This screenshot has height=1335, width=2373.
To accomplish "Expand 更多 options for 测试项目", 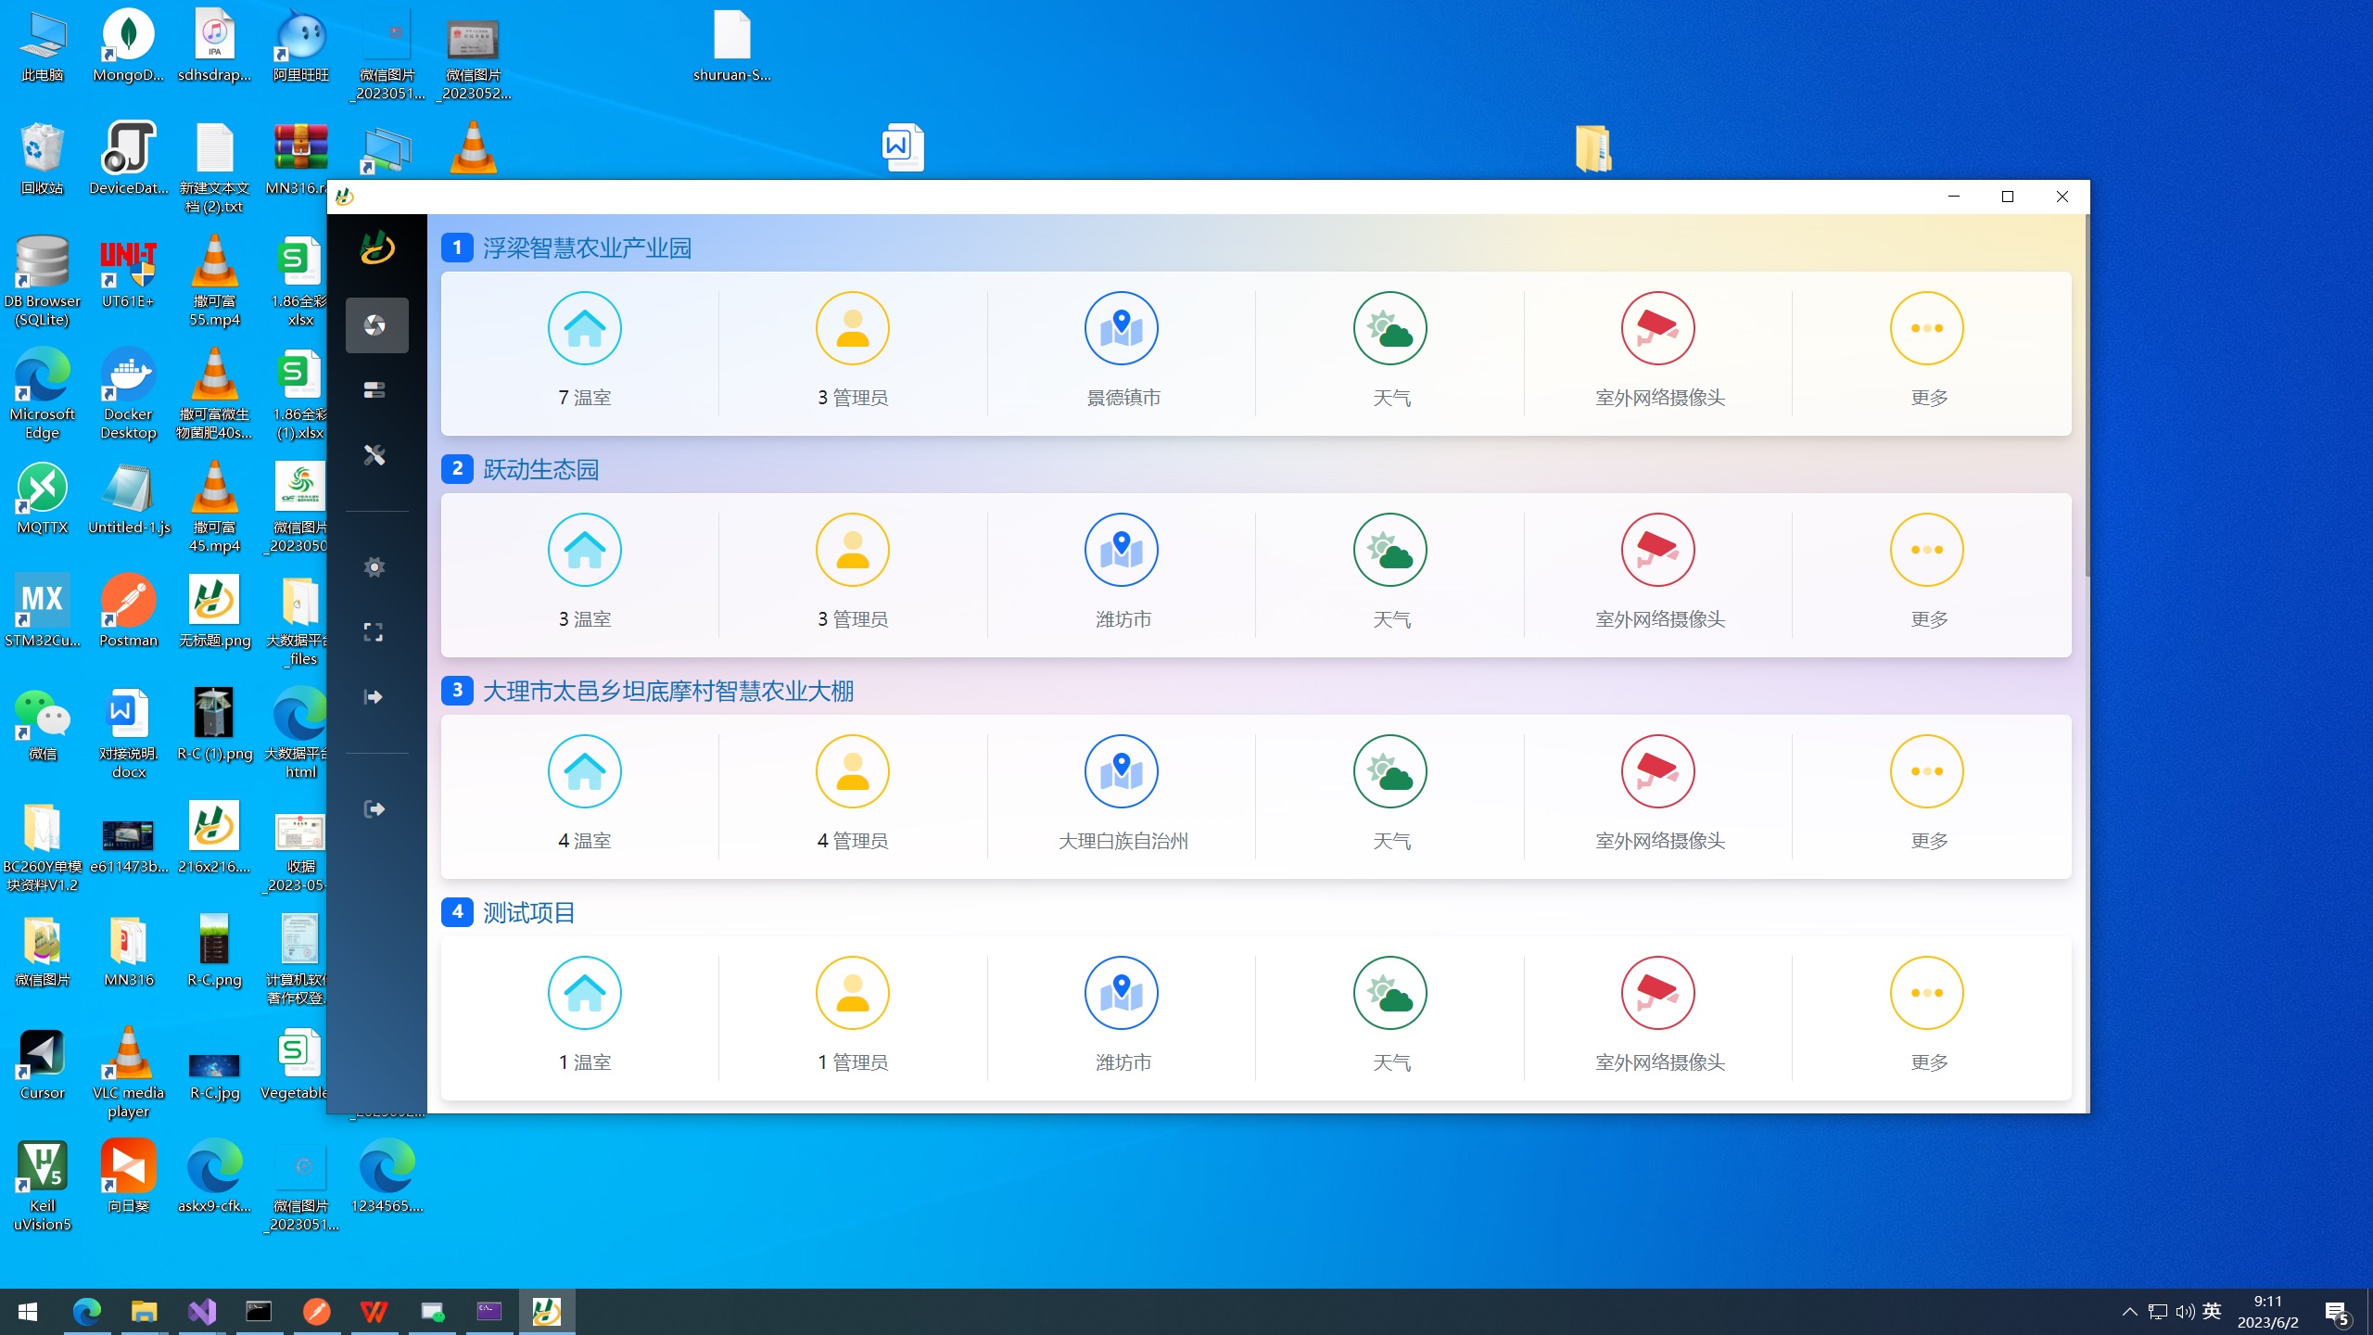I will click(1927, 994).
